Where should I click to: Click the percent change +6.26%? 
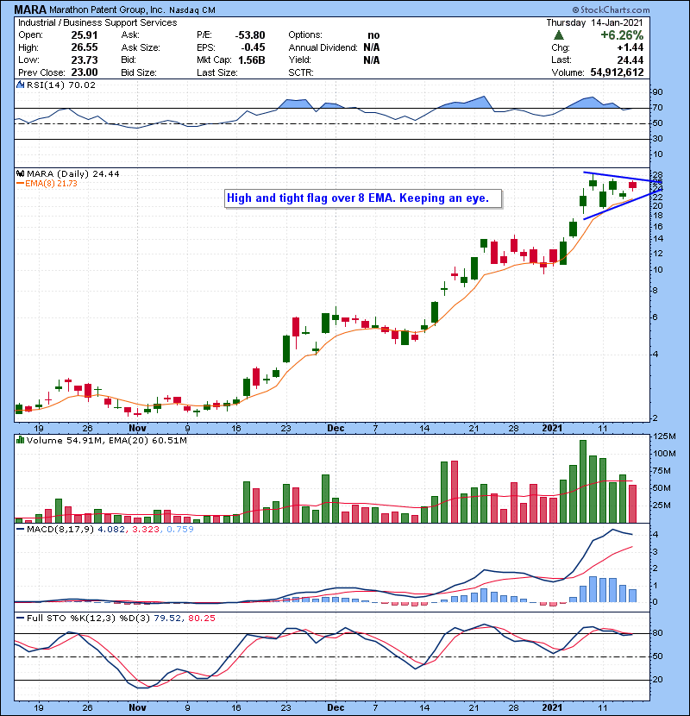click(622, 35)
